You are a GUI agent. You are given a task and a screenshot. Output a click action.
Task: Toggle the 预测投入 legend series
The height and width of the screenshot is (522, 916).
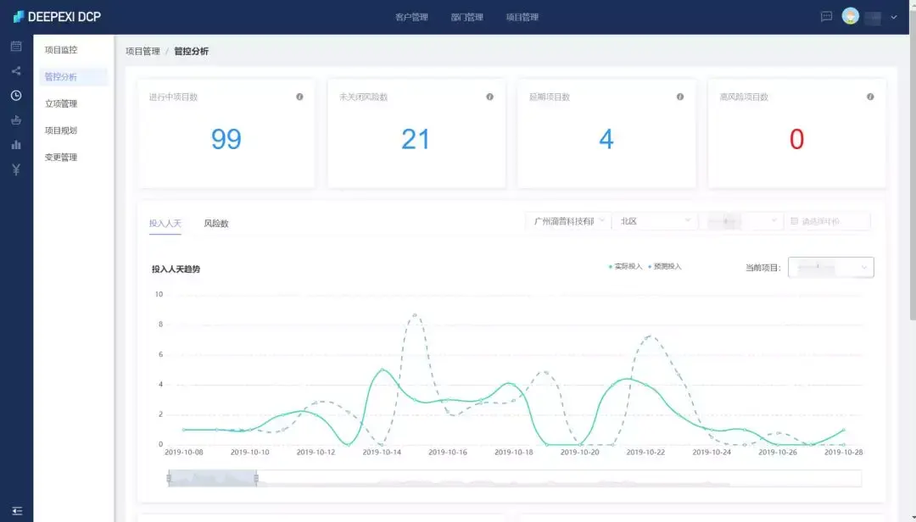(x=665, y=266)
